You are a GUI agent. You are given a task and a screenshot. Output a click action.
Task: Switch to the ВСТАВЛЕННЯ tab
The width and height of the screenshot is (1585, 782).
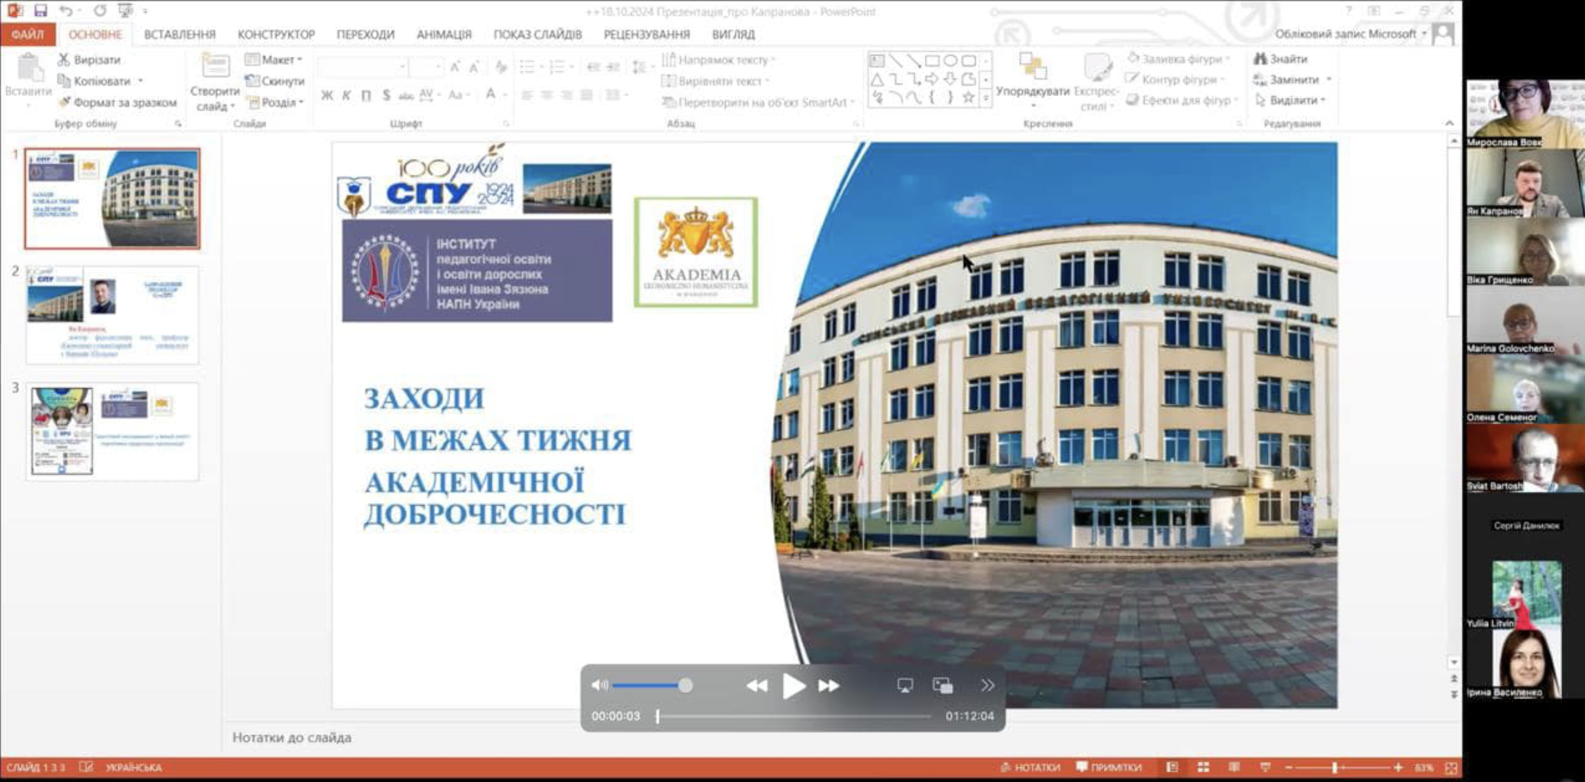pos(180,34)
